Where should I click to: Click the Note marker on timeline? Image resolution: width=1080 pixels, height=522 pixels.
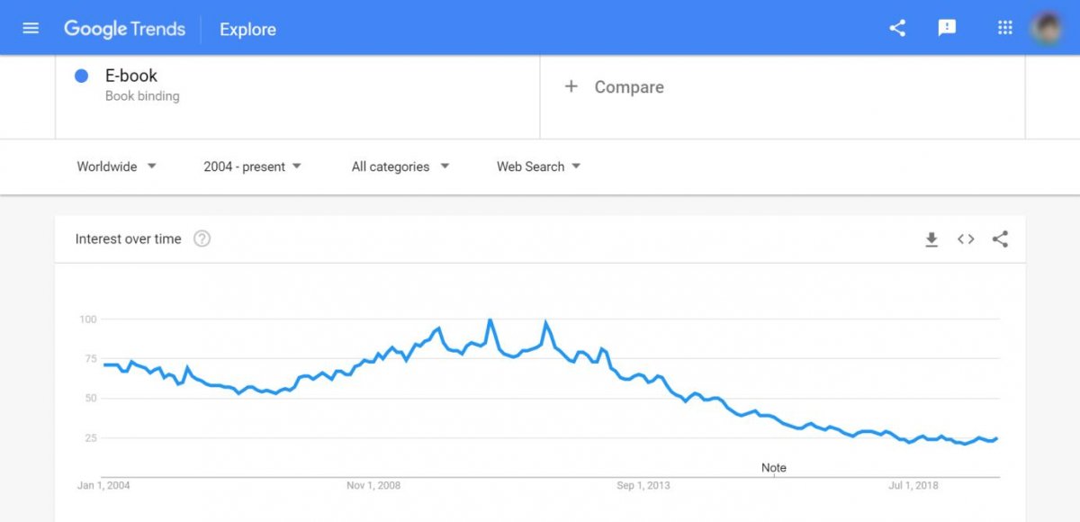[773, 468]
